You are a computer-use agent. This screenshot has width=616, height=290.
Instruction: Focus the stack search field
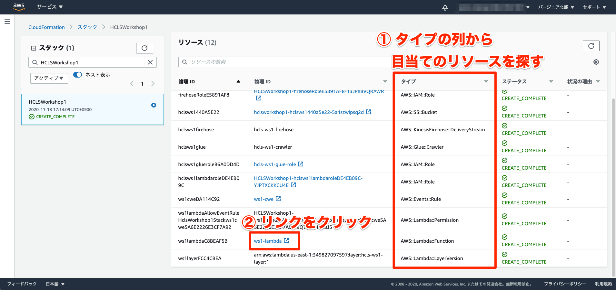[x=93, y=62]
